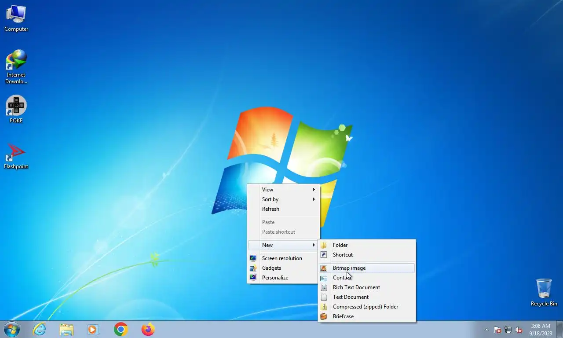Select the Internet Download Manager shortcut

click(x=16, y=66)
